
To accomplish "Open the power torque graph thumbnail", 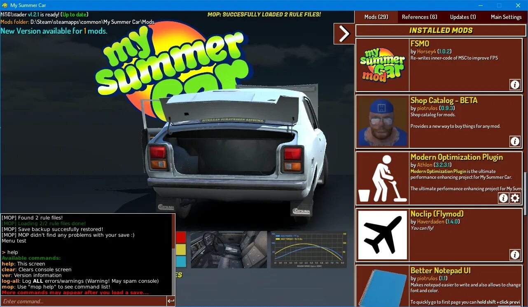I will [309, 249].
